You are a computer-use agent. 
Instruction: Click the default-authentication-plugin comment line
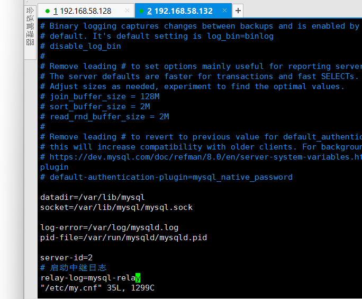[x=167, y=177]
